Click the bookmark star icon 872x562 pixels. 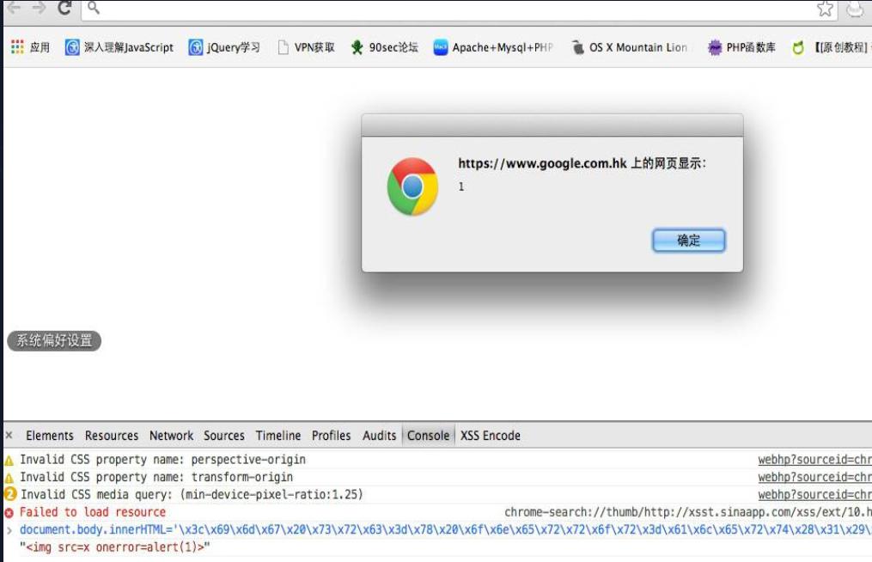click(x=825, y=9)
